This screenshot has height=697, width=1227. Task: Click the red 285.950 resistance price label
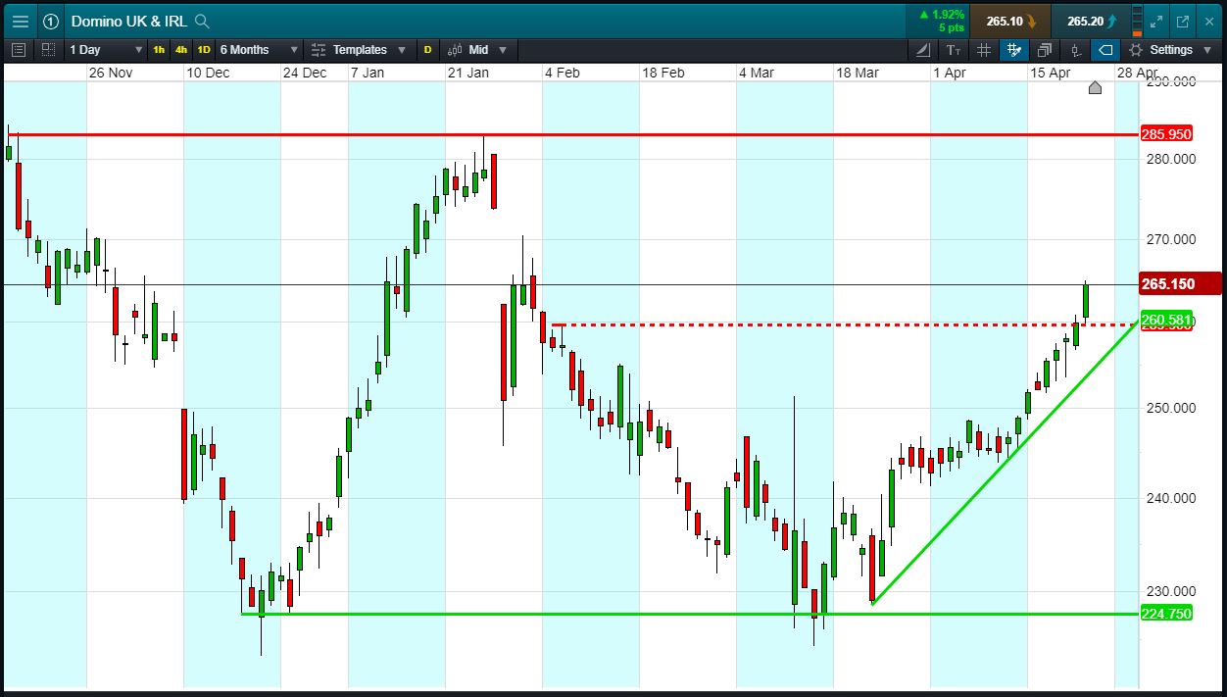[1166, 134]
